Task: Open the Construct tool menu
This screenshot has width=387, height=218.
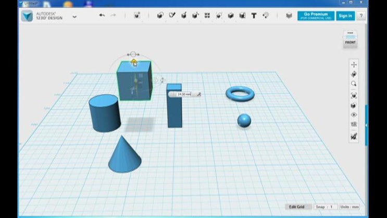Action: tap(184, 16)
